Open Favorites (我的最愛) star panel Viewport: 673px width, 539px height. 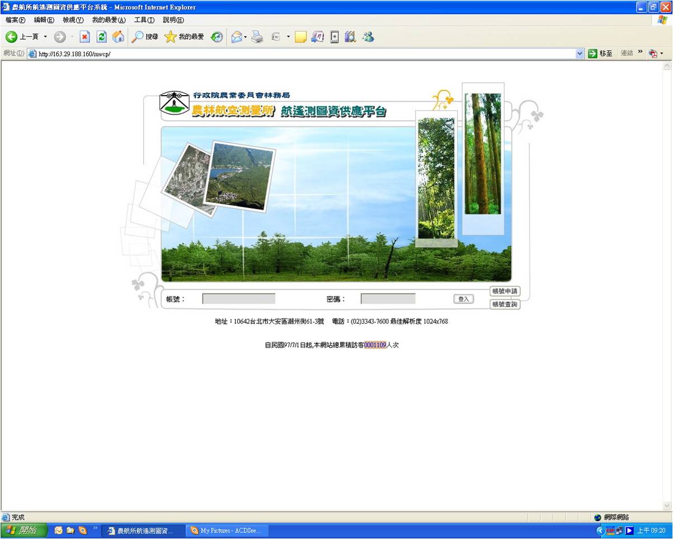click(184, 37)
